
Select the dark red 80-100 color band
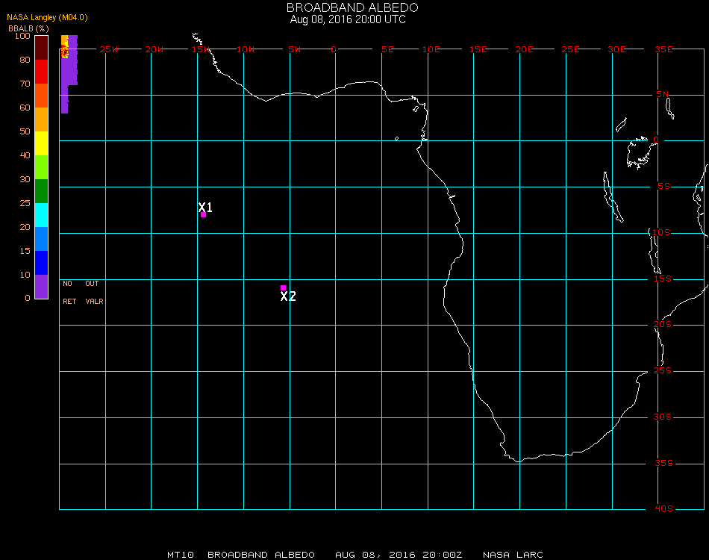pyautogui.click(x=42, y=48)
